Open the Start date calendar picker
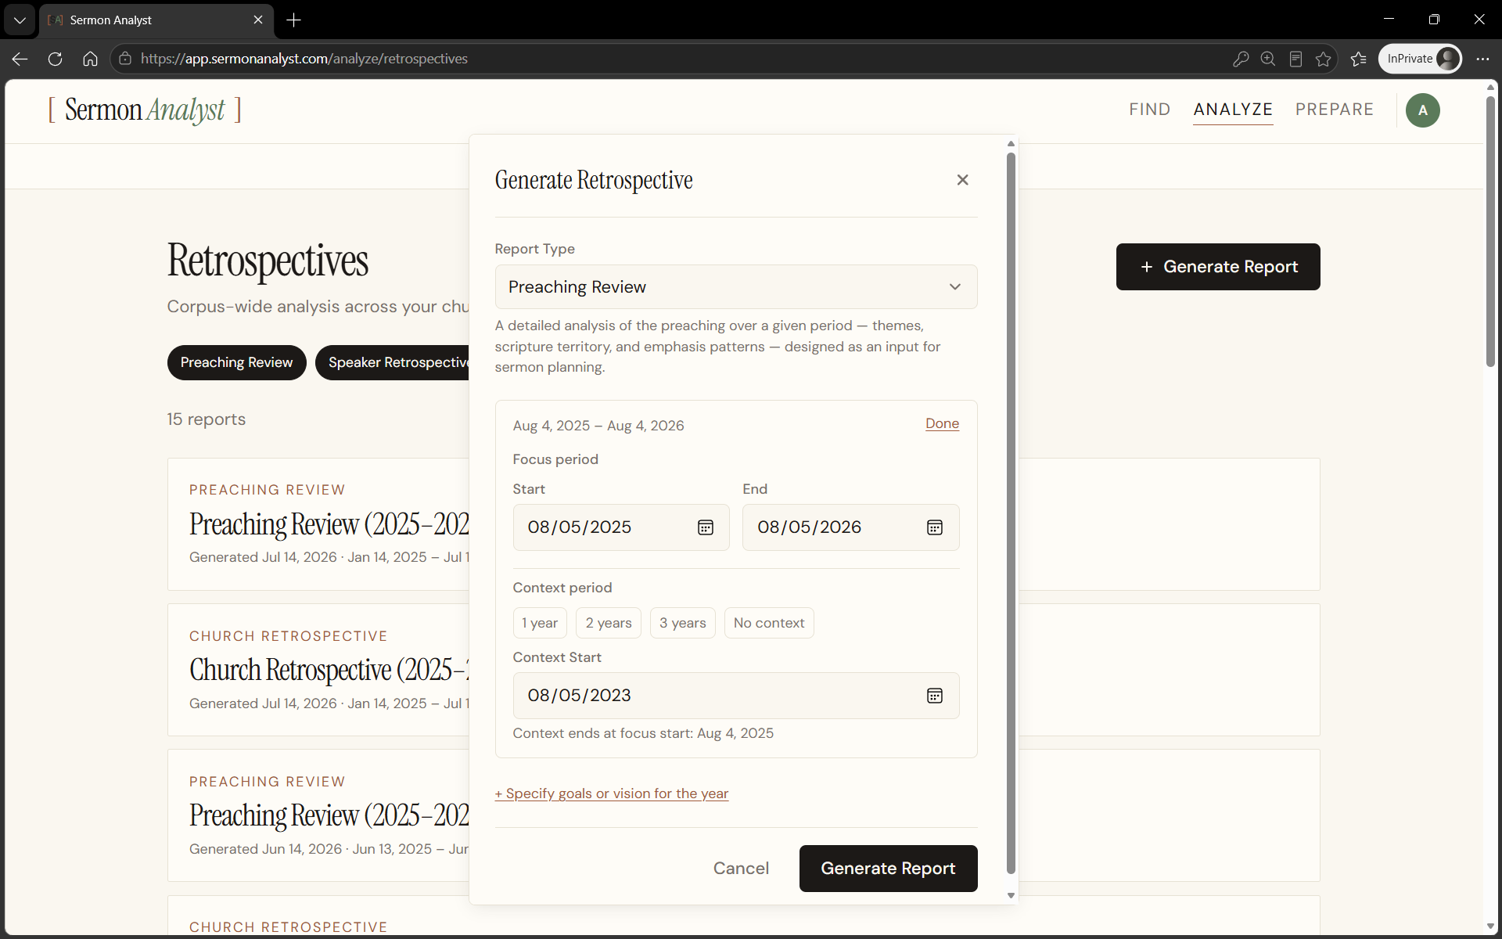The height and width of the screenshot is (939, 1502). 705,527
